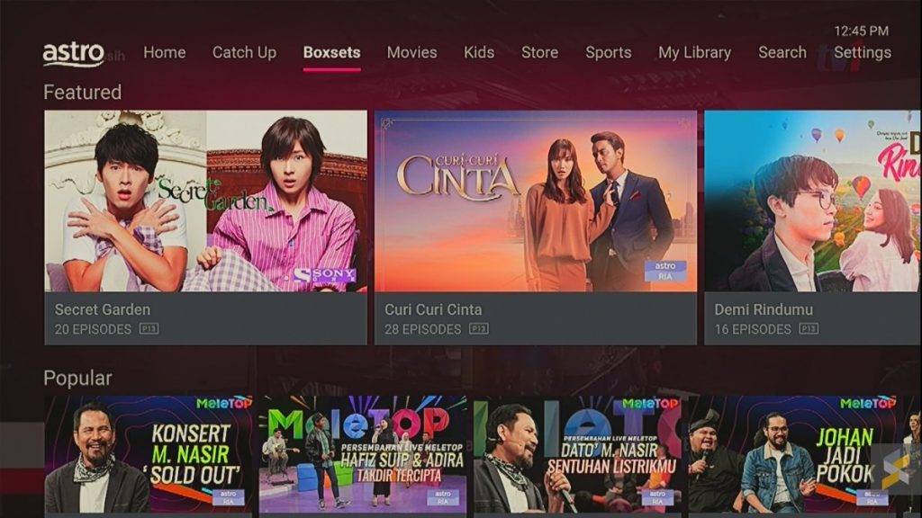Select Dato' M. Nasir Sentuhan Listrikmu thumbnail
922x518 pixels.
tap(577, 454)
